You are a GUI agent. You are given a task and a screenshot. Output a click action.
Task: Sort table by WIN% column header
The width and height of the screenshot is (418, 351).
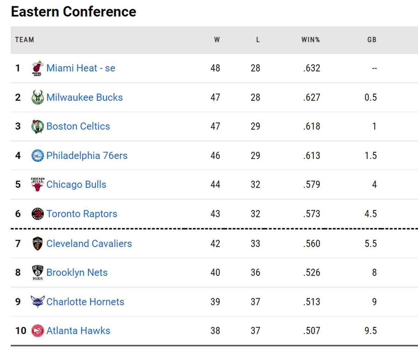pyautogui.click(x=310, y=40)
